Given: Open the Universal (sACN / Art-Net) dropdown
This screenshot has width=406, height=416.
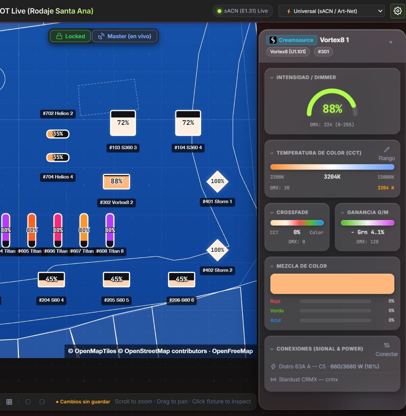Looking at the screenshot, I should [332, 11].
